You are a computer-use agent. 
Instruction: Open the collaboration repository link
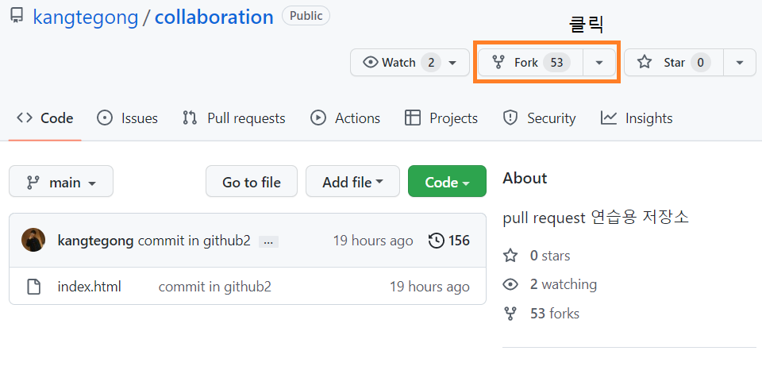(x=214, y=17)
